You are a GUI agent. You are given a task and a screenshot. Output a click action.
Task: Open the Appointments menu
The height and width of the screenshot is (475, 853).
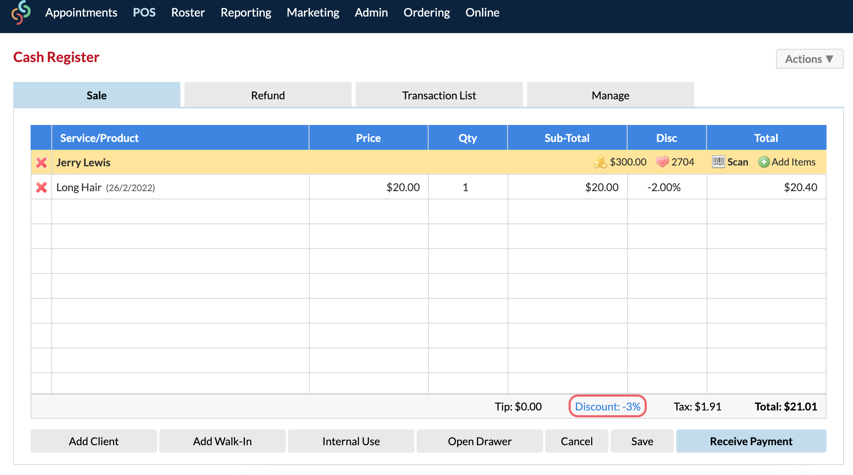click(81, 12)
